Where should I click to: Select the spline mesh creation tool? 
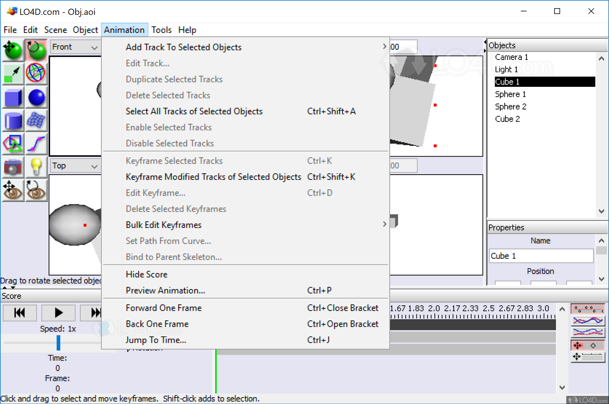pos(36,121)
